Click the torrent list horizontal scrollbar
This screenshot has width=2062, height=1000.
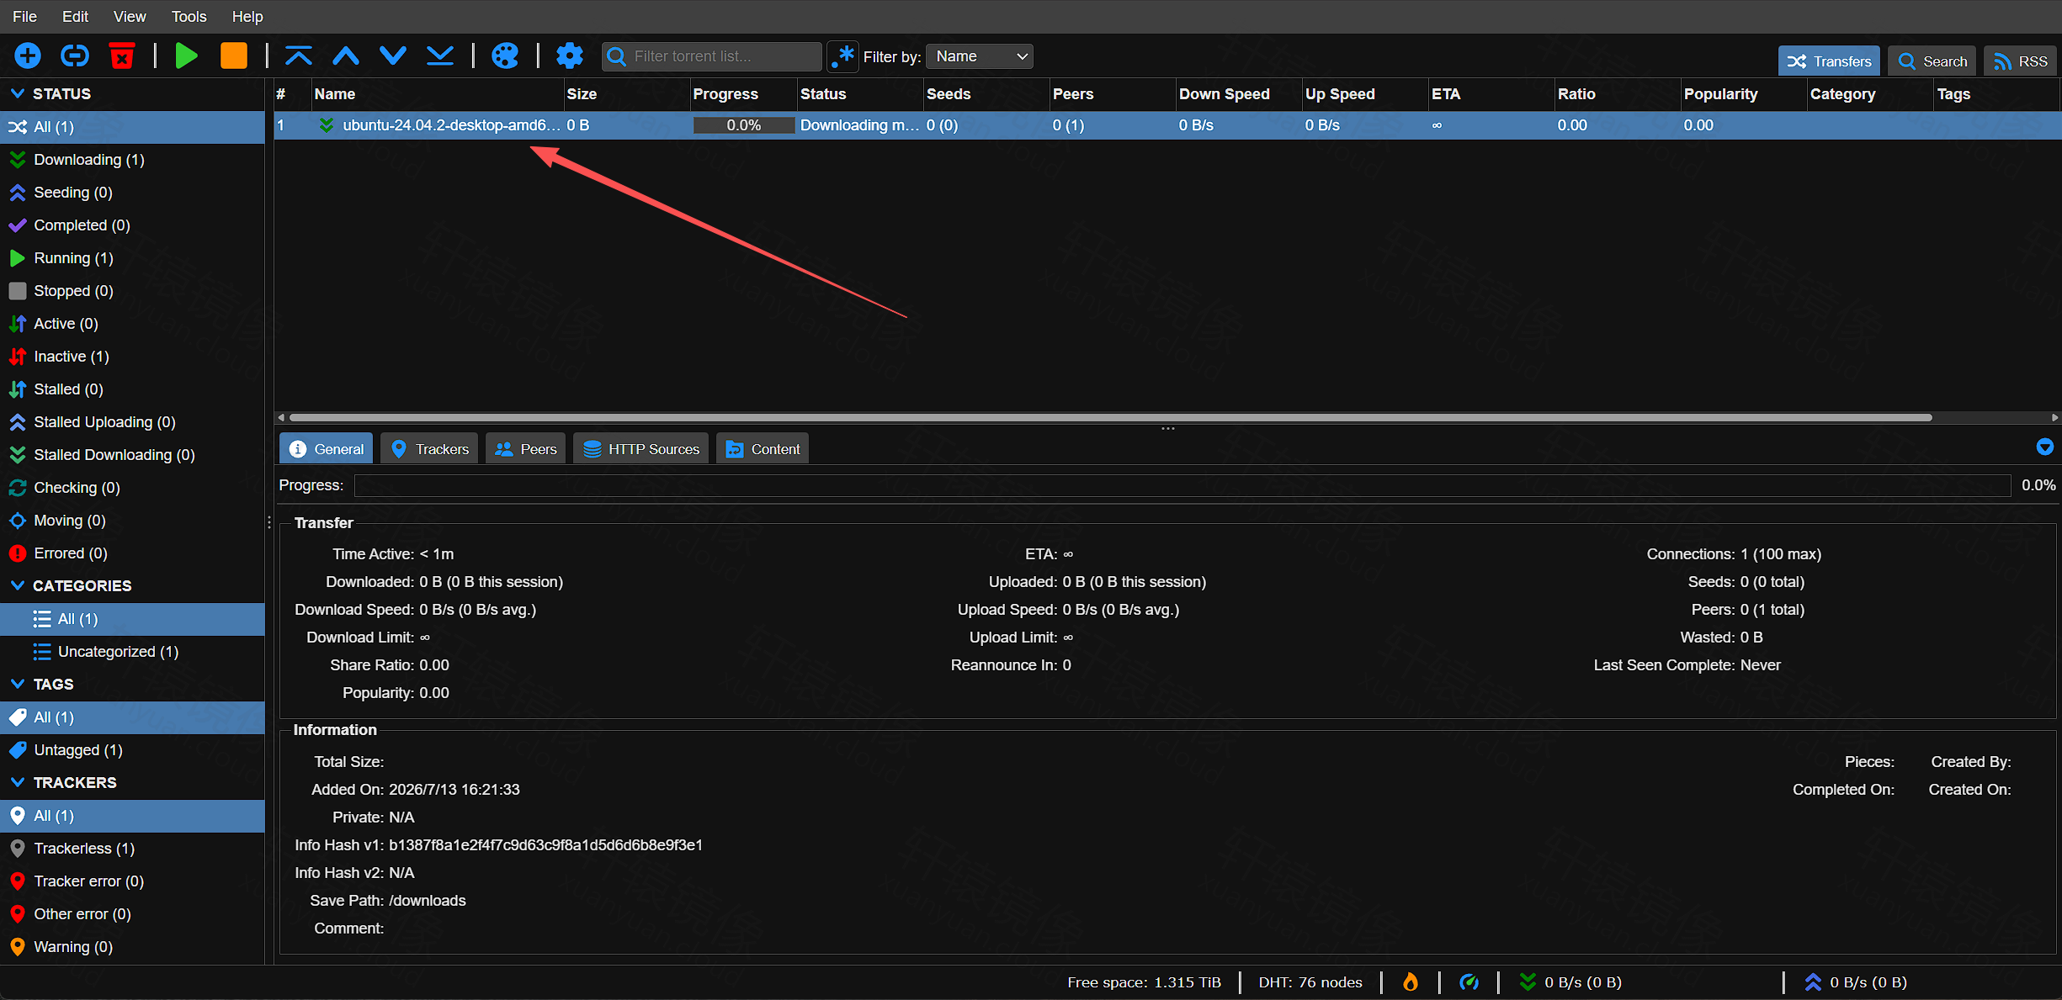(1111, 417)
